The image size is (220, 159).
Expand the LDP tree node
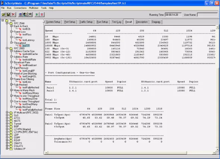pyautogui.click(x=7, y=135)
